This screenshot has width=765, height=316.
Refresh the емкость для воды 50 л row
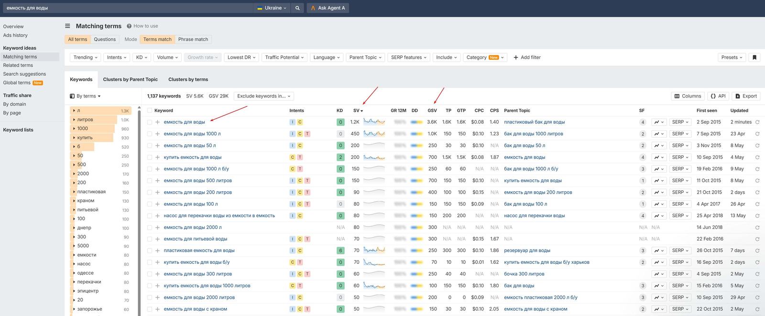point(757,146)
